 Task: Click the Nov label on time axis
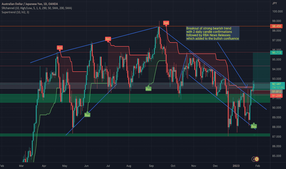[194, 166]
